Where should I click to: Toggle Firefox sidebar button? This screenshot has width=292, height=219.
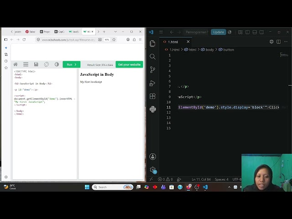[x=6, y=40]
